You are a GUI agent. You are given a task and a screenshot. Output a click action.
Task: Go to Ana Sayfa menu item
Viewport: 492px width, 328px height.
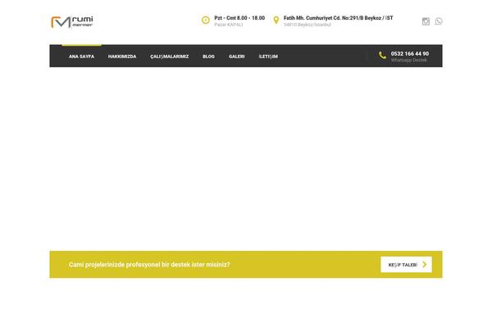click(81, 57)
